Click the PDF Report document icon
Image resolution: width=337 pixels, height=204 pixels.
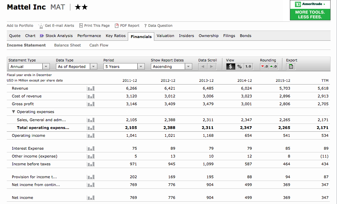117,25
